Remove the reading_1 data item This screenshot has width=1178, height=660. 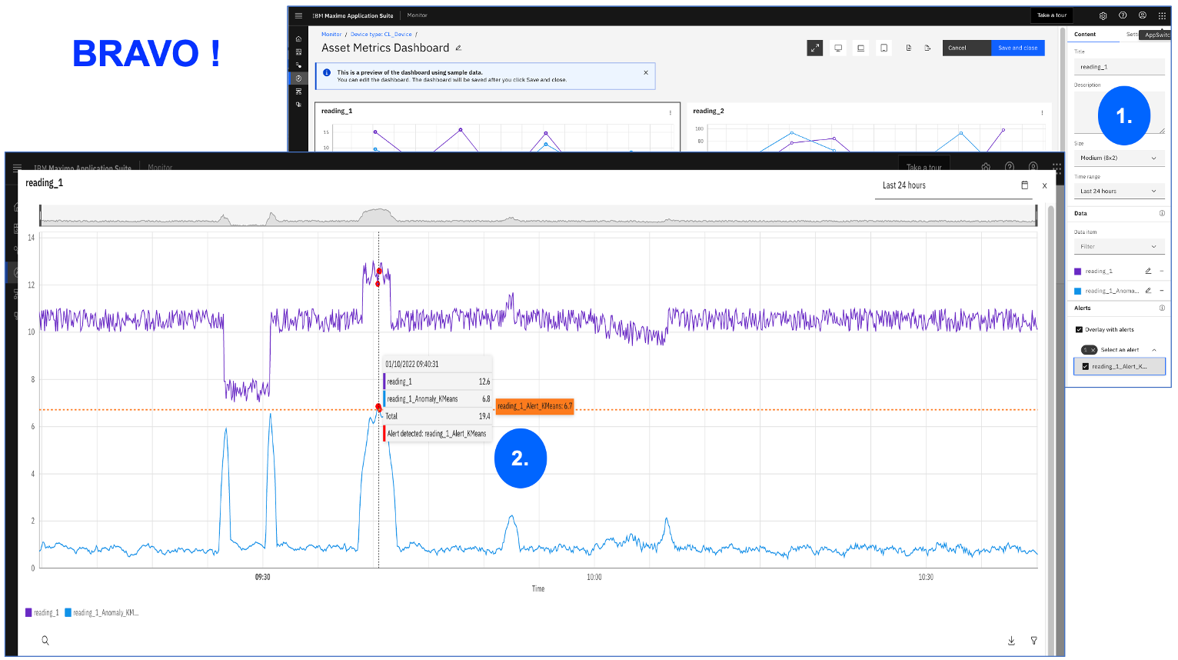(1161, 271)
